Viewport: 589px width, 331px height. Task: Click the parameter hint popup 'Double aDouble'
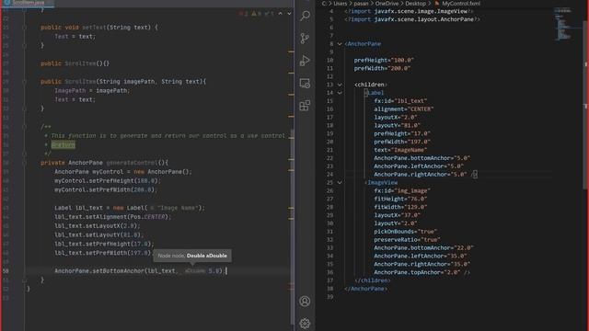[192, 256]
